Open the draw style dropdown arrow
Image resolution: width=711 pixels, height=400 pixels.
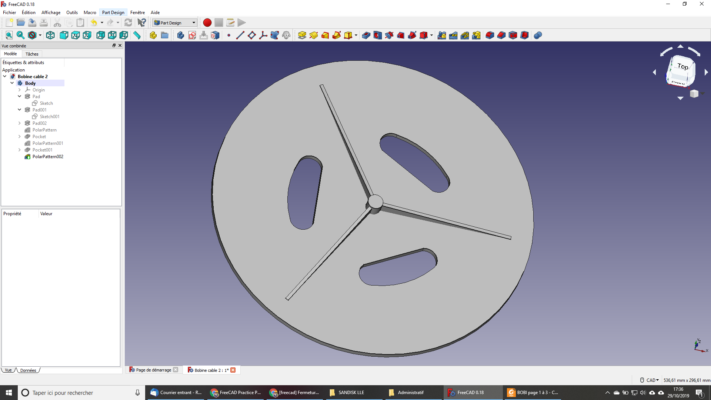click(x=40, y=35)
